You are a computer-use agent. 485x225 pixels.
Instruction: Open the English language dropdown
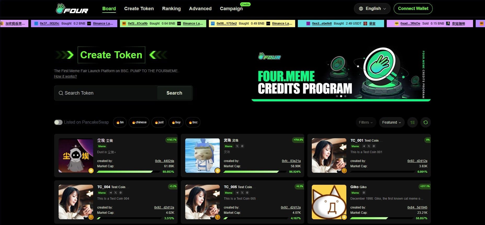pos(372,9)
